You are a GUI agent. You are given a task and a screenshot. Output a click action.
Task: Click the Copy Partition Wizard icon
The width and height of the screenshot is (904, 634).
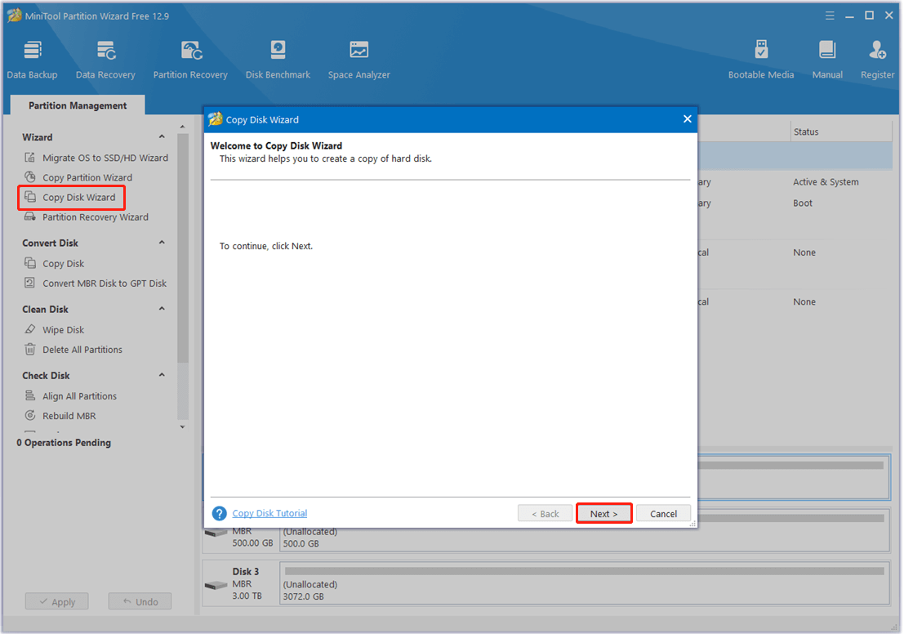click(x=30, y=177)
